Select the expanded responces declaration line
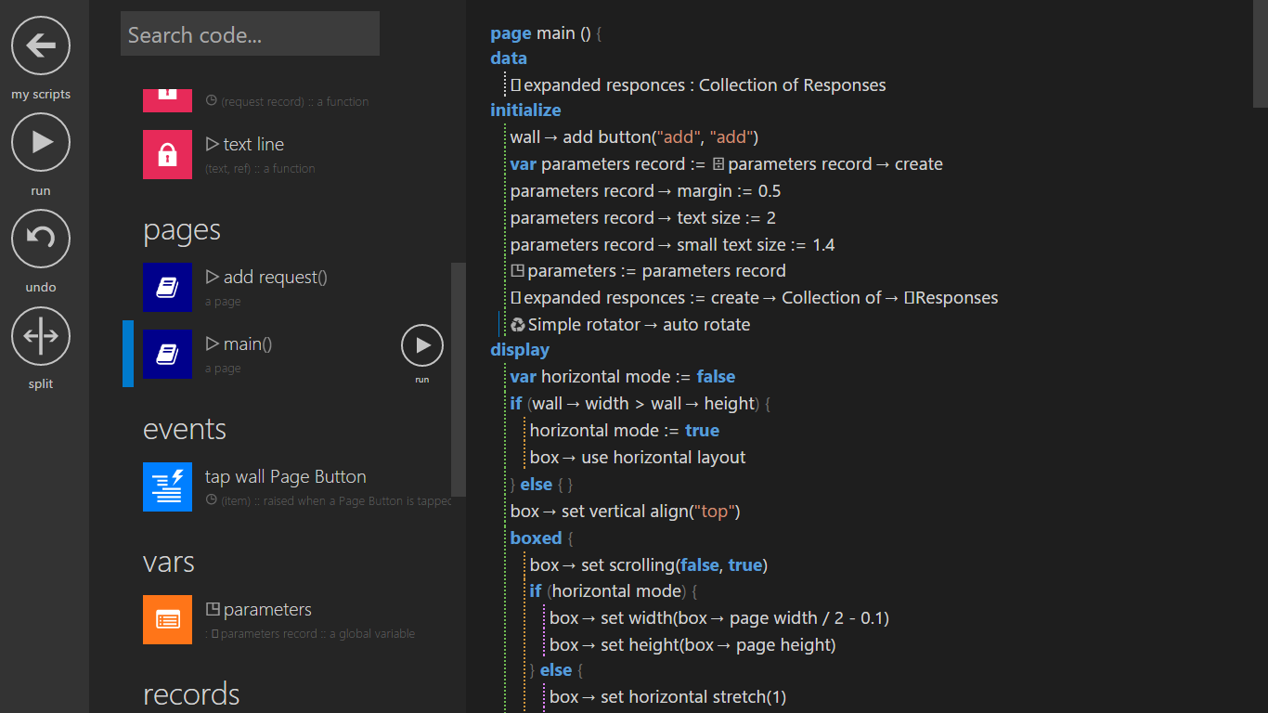Viewport: 1268px width, 713px height. point(698,85)
